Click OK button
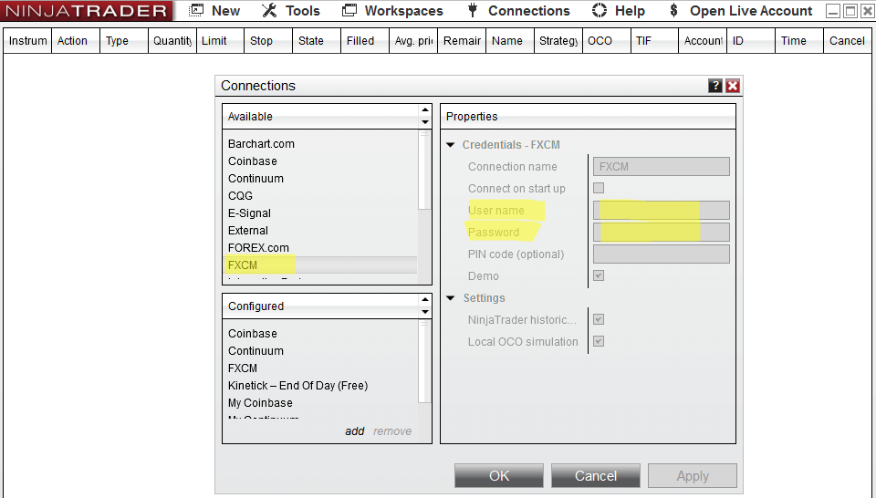The height and width of the screenshot is (498, 876). (499, 476)
